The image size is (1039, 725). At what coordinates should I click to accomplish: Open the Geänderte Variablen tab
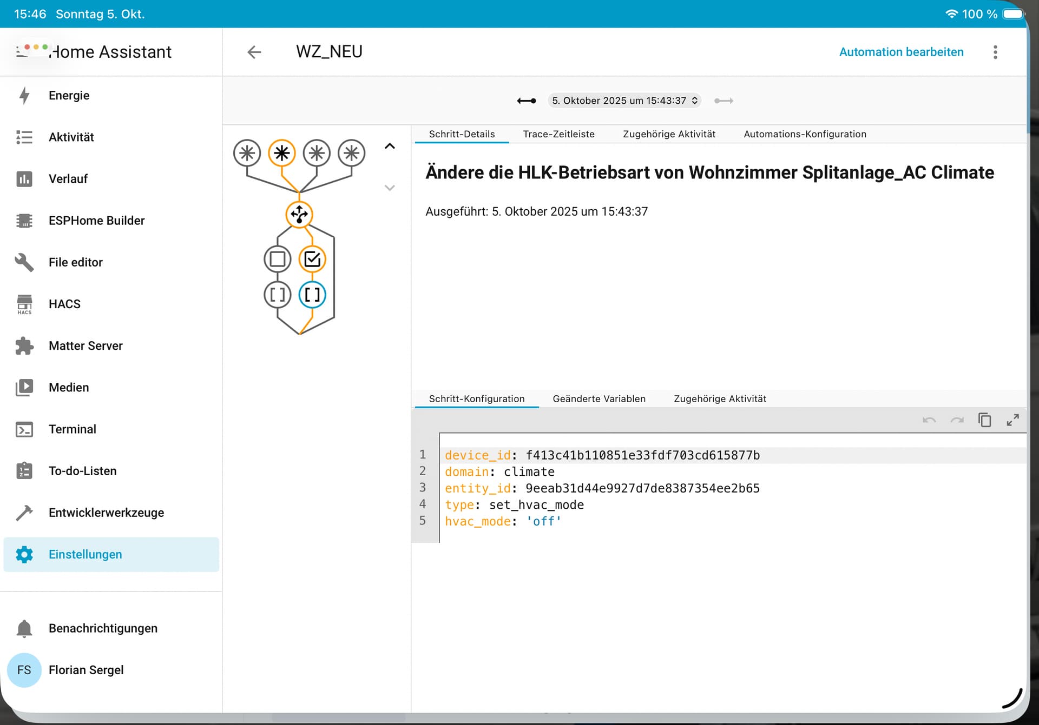[x=599, y=398]
